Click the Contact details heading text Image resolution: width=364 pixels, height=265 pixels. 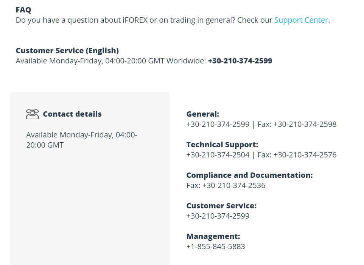72,114
